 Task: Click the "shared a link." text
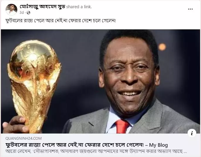(79, 7)
